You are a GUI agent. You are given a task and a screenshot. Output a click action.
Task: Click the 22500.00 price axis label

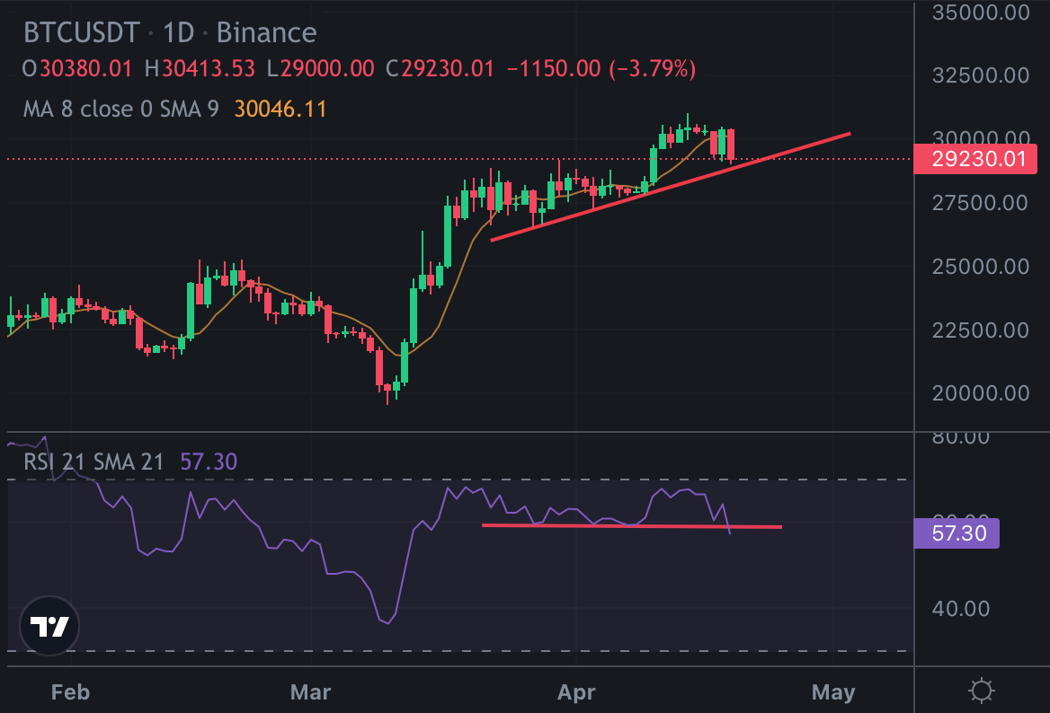[981, 330]
